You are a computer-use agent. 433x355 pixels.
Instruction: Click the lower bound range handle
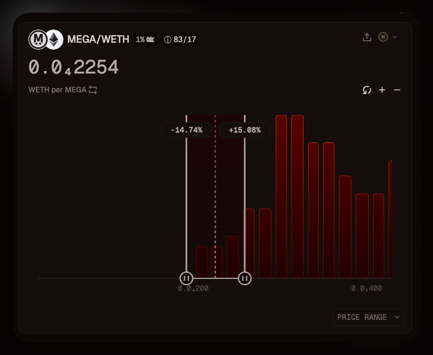pos(187,278)
